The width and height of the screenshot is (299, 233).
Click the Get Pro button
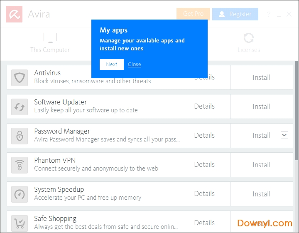193,14
